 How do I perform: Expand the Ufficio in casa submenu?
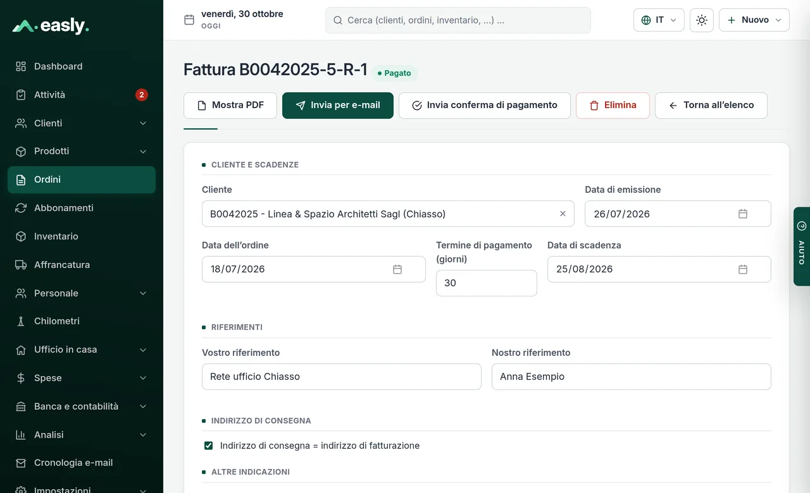(x=143, y=350)
